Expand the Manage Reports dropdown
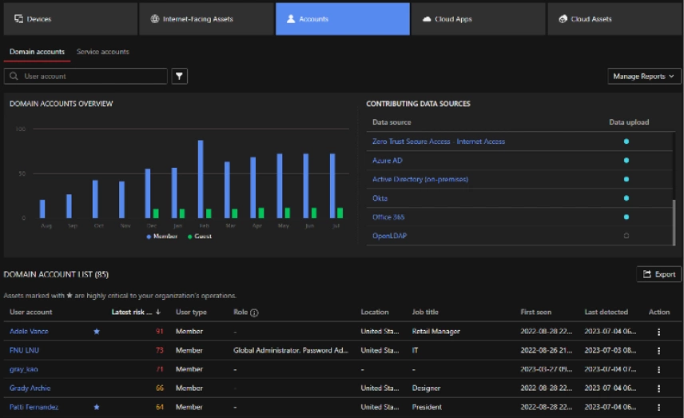The width and height of the screenshot is (684, 418). point(644,76)
